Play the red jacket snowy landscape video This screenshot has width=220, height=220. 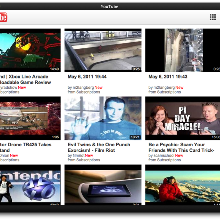click(183, 185)
